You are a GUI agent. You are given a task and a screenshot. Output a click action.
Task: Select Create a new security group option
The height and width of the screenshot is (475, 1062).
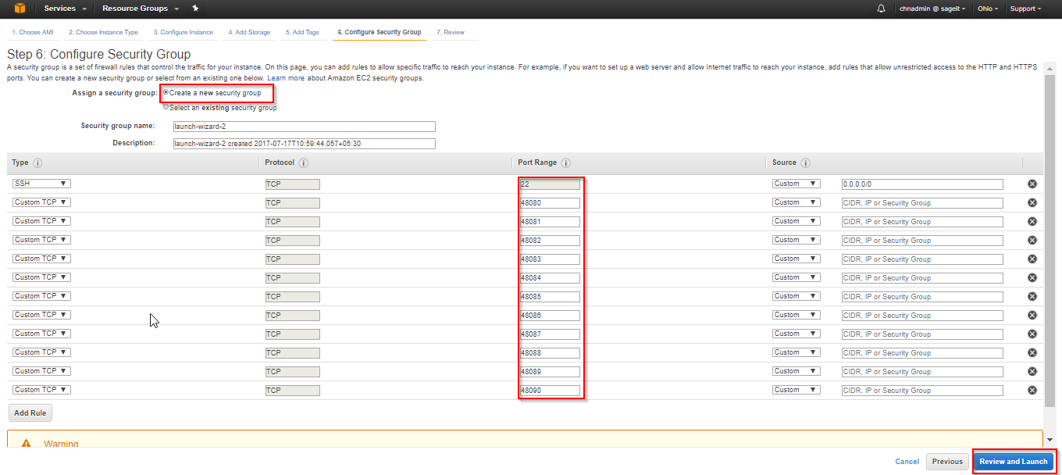[x=166, y=92]
